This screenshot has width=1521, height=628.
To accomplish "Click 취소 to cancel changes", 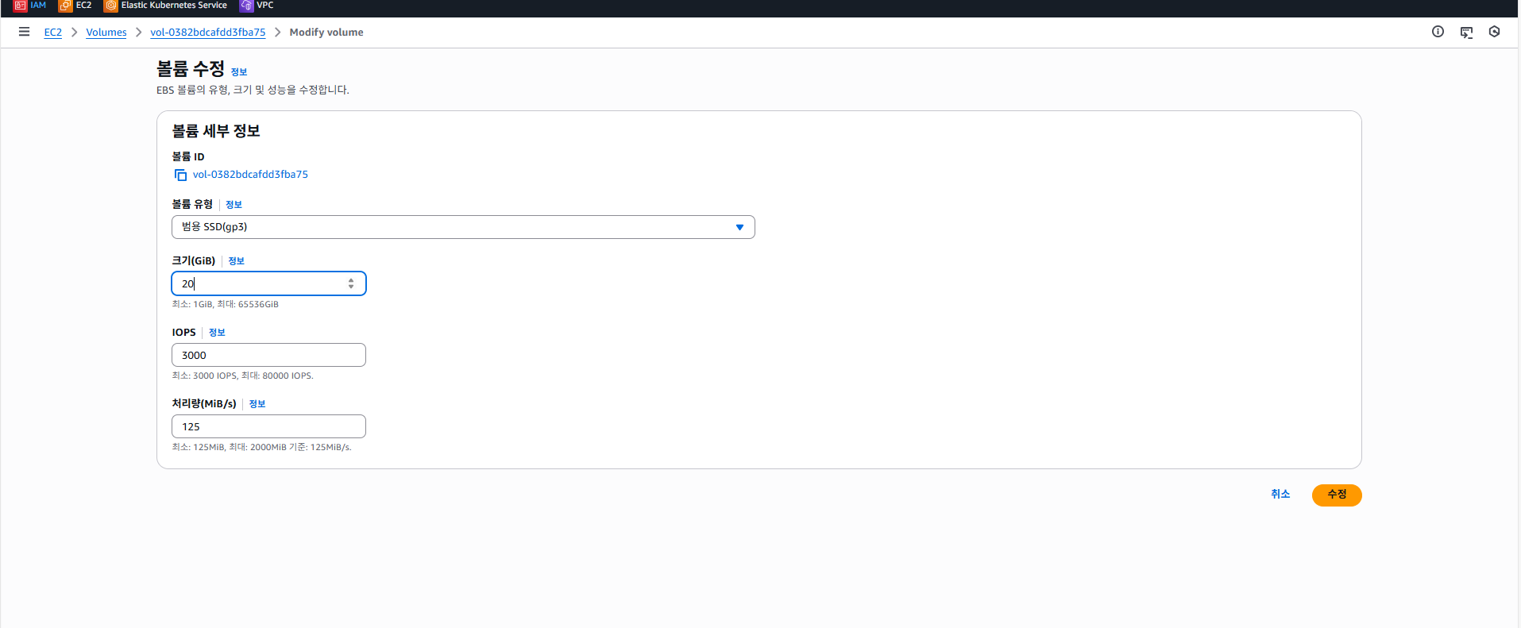I will [1280, 494].
